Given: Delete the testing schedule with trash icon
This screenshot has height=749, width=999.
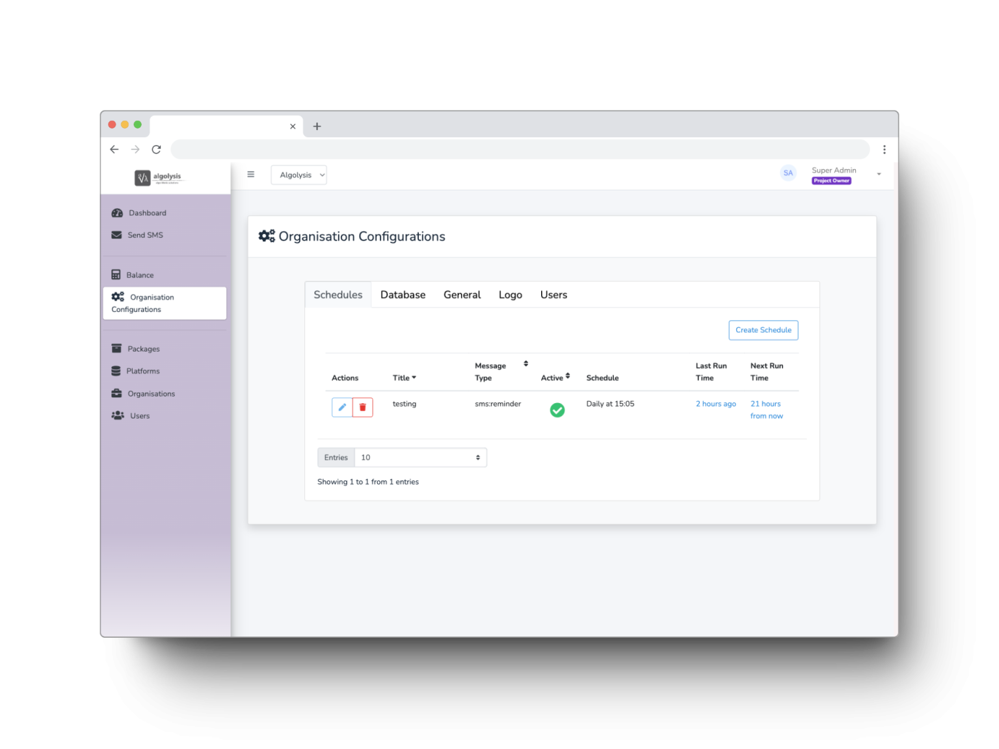Looking at the screenshot, I should [x=363, y=408].
